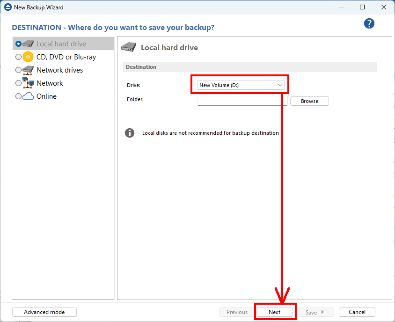The image size is (395, 322).
Task: Click inside the Folder text field
Action: (x=242, y=101)
